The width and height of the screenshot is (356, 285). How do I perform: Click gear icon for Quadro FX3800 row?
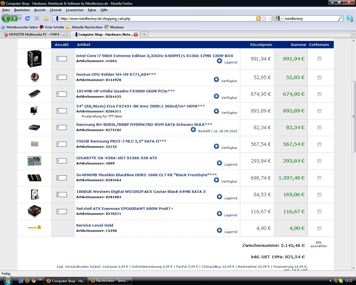[x=216, y=96]
